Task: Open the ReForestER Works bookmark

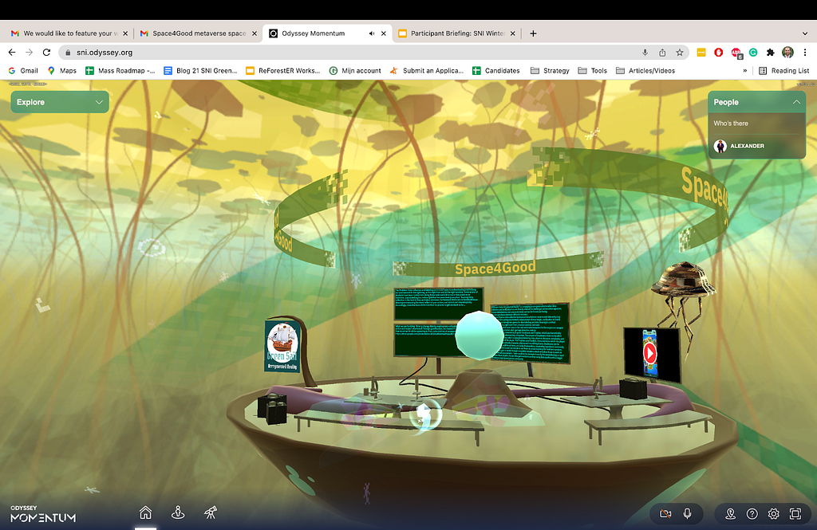Action: [x=283, y=70]
